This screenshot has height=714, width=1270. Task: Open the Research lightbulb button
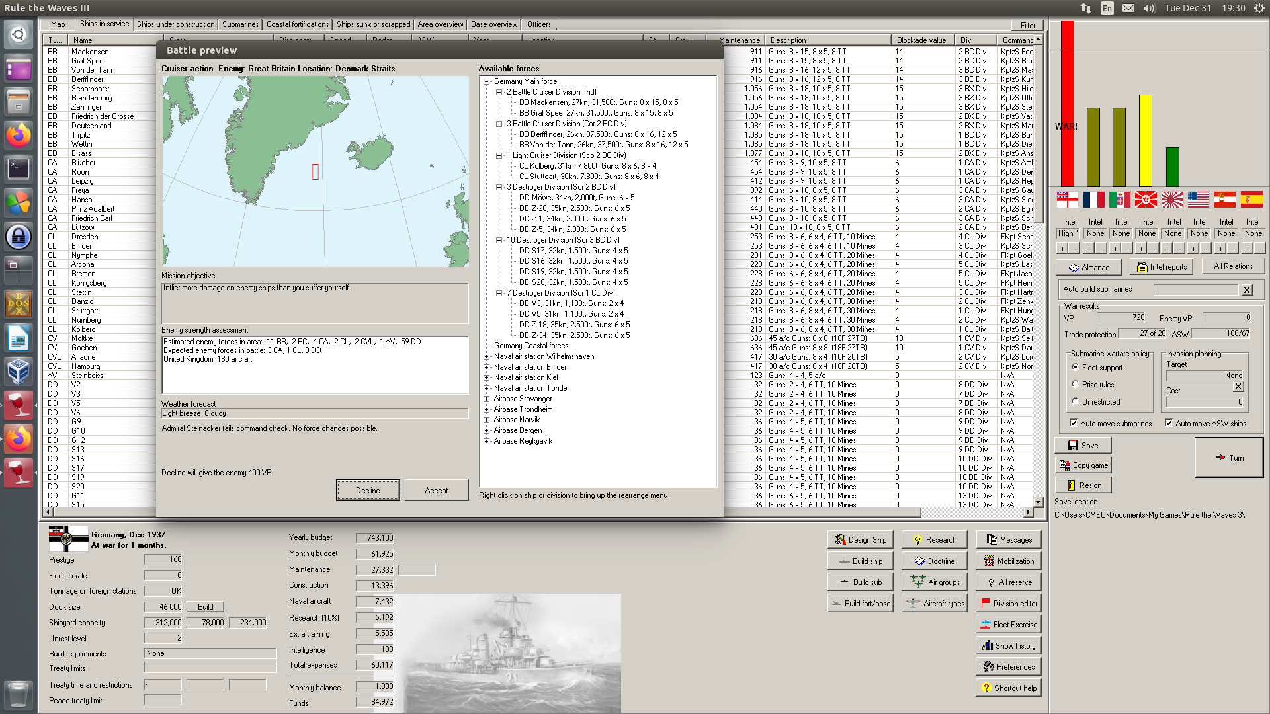934,539
